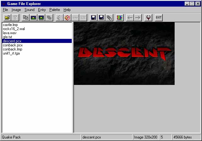202x141 pixels.
Task: Click the red crossed-out speaker stop icon
Action: (67, 18)
